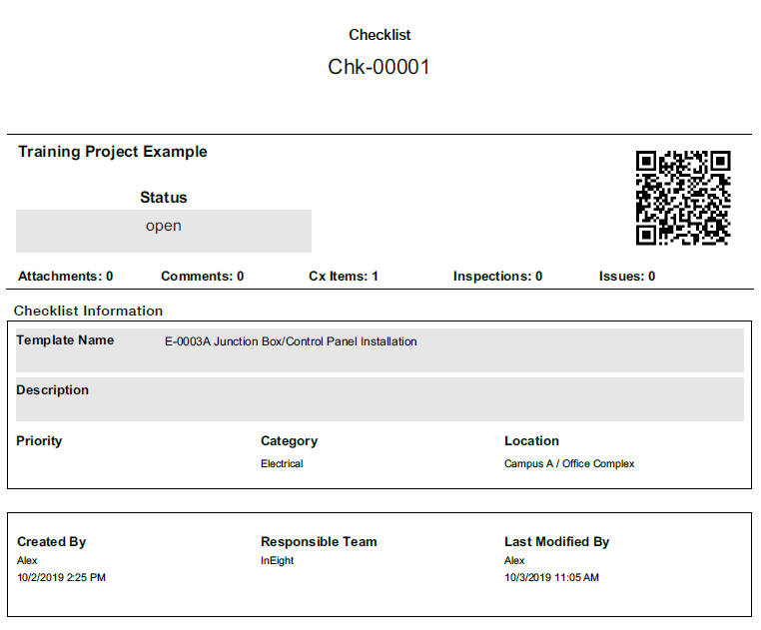Click the Priority label

tap(39, 441)
